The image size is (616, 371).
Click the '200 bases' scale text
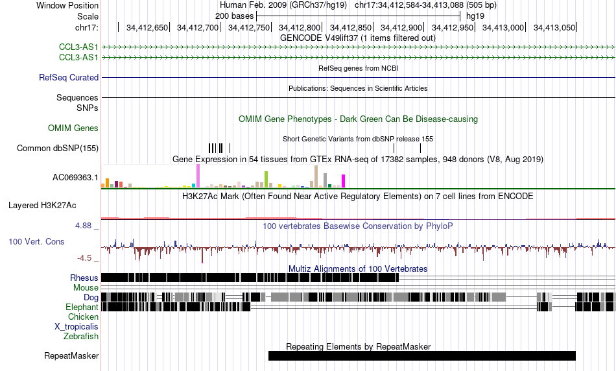pyautogui.click(x=234, y=16)
